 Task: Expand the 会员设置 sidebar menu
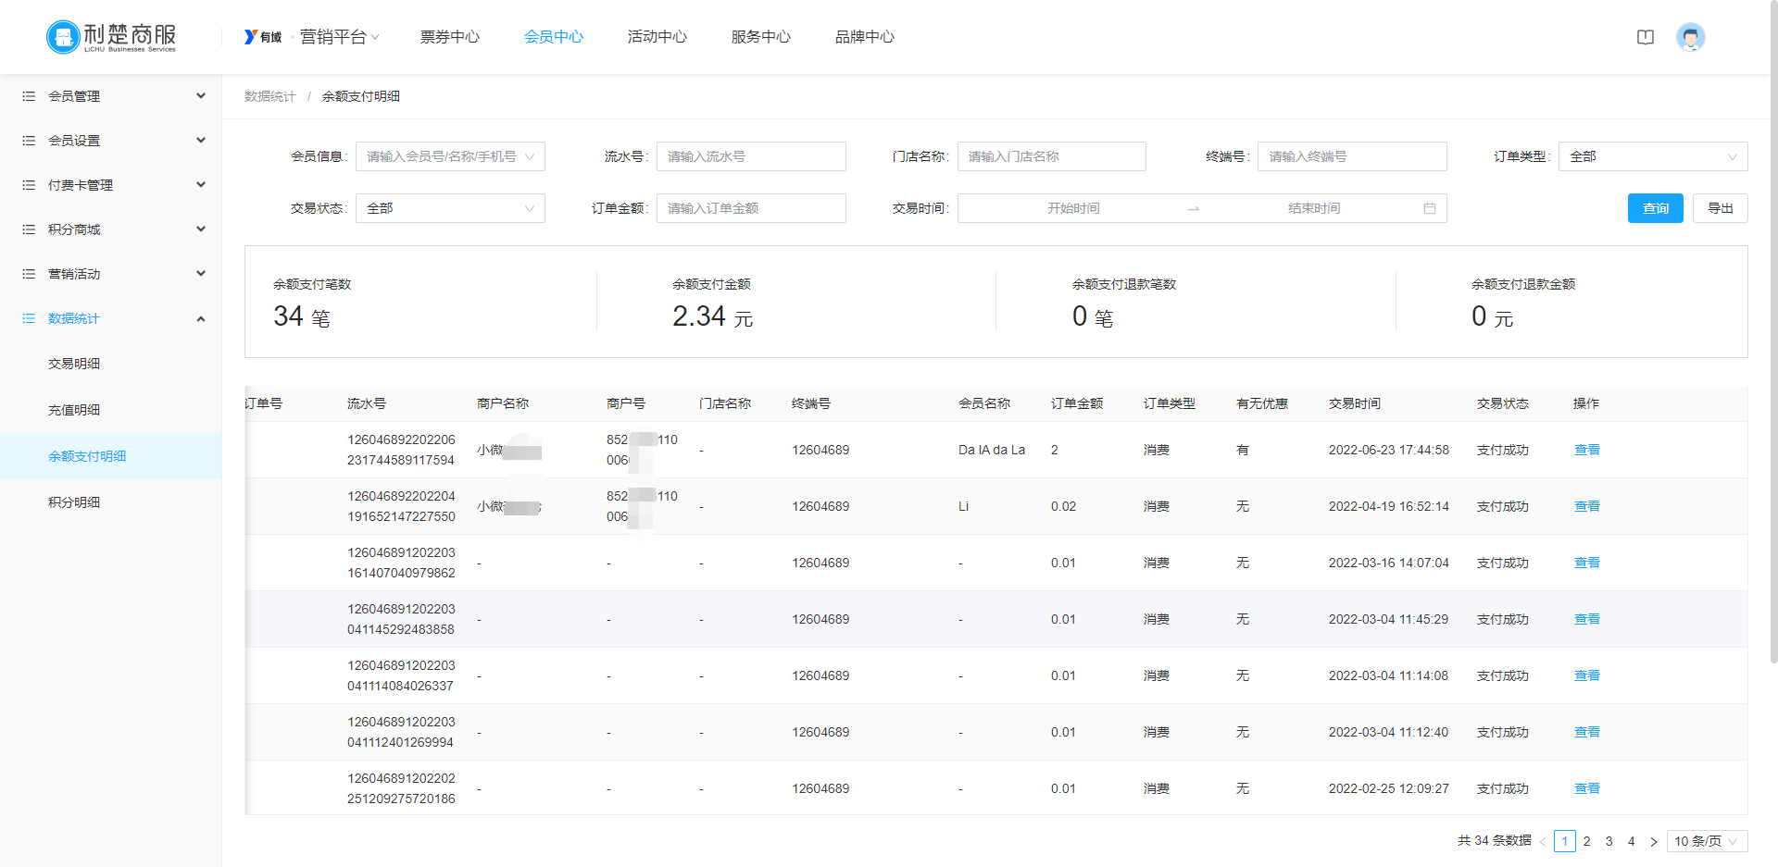(x=111, y=141)
